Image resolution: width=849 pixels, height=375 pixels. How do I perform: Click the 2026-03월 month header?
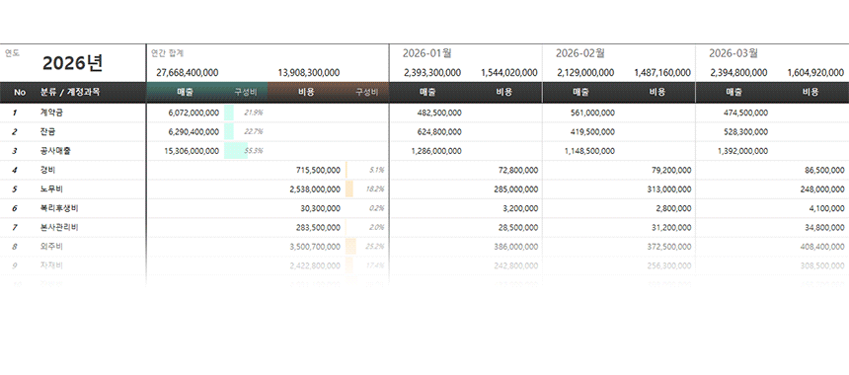point(733,53)
